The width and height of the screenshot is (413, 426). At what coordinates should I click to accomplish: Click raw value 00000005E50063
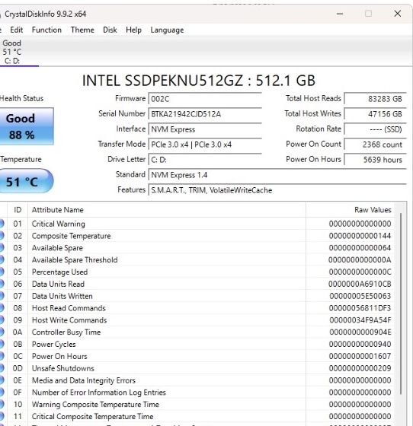(360, 296)
